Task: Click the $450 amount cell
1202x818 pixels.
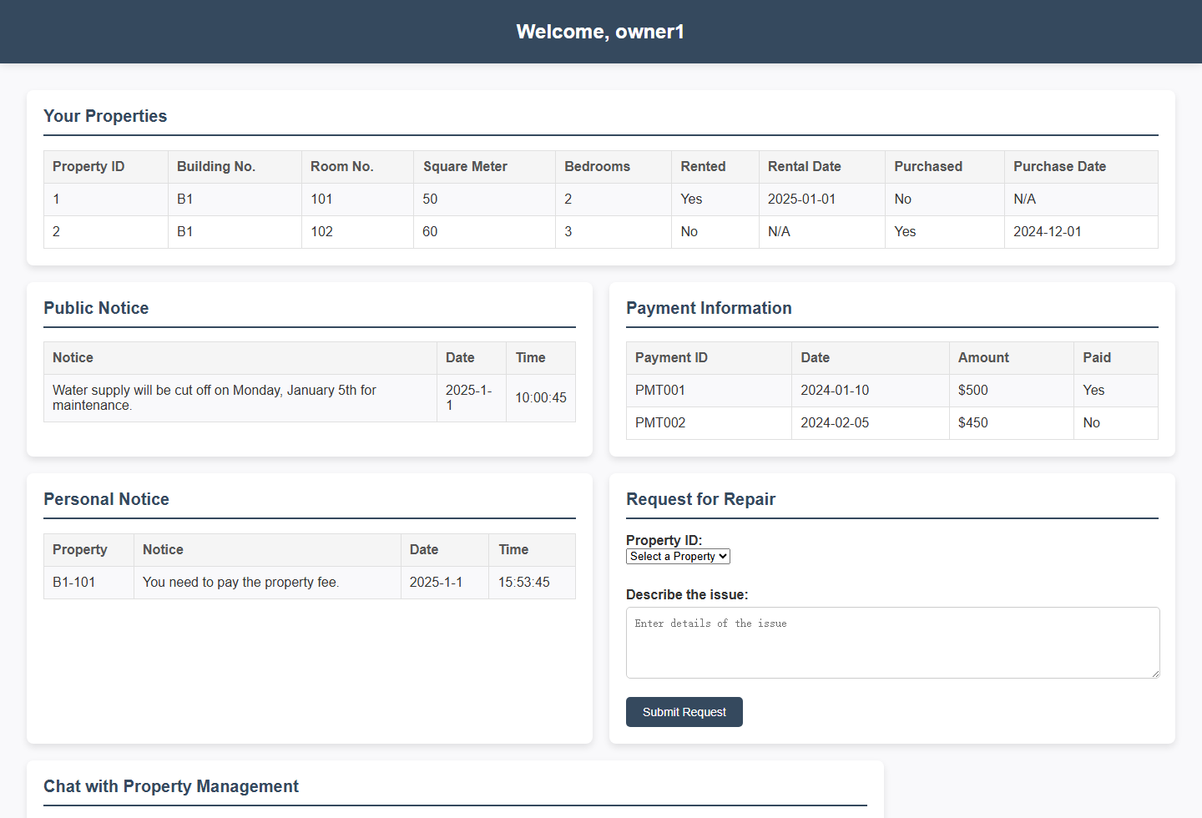Action: click(x=1012, y=423)
